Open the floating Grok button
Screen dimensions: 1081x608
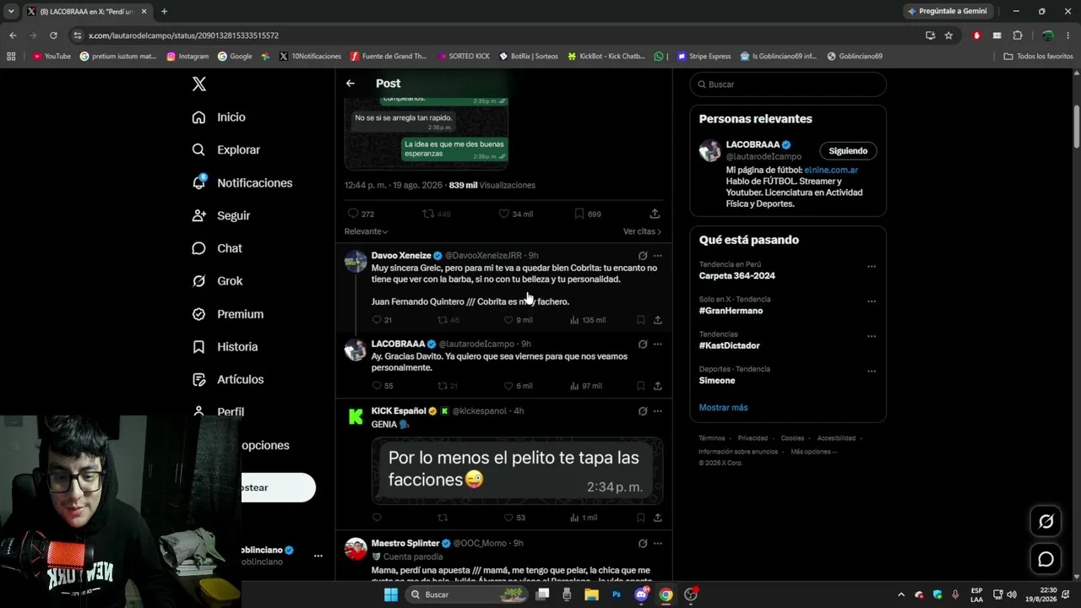[1046, 522]
